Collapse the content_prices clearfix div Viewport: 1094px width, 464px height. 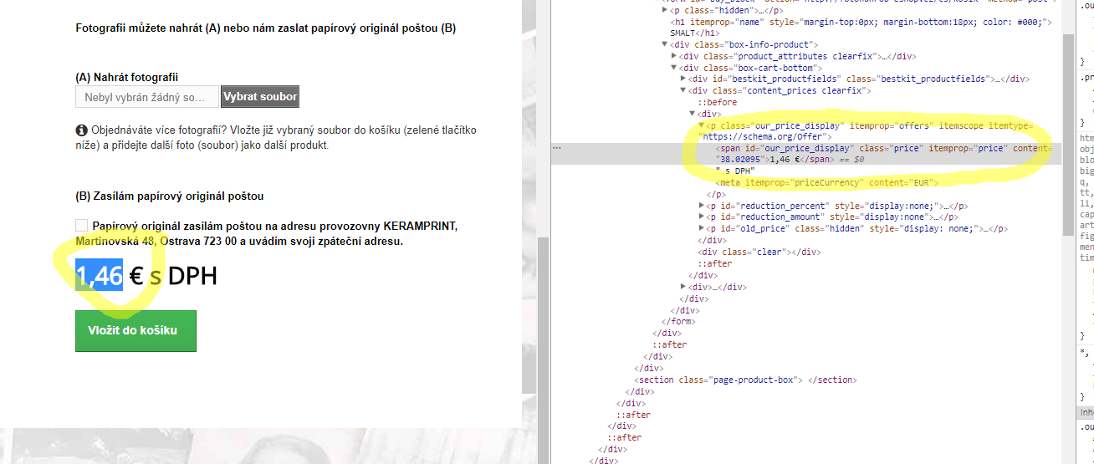683,91
